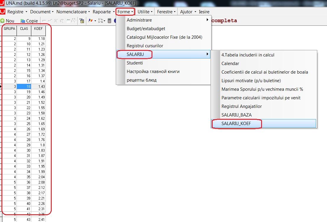Select SALARIU_BAZA in the submenu
This screenshot has width=327, height=222.
264,115
